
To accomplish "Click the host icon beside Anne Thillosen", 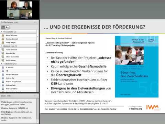I will pyautogui.click(x=3, y=35).
